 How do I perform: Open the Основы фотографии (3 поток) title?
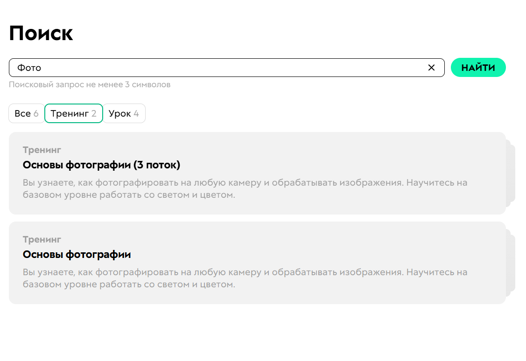(101, 165)
